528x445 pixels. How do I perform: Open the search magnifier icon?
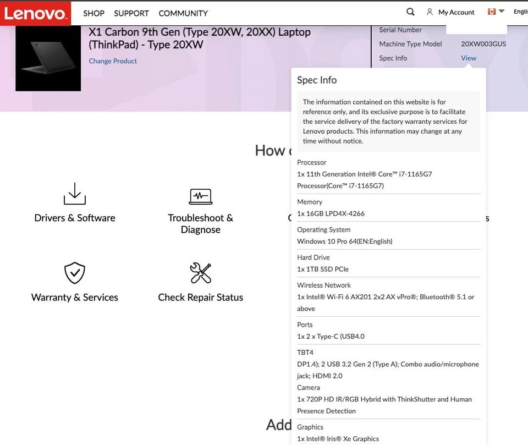tap(410, 12)
